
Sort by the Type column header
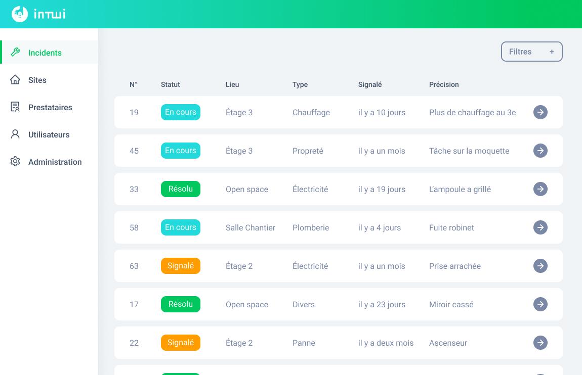coord(300,84)
